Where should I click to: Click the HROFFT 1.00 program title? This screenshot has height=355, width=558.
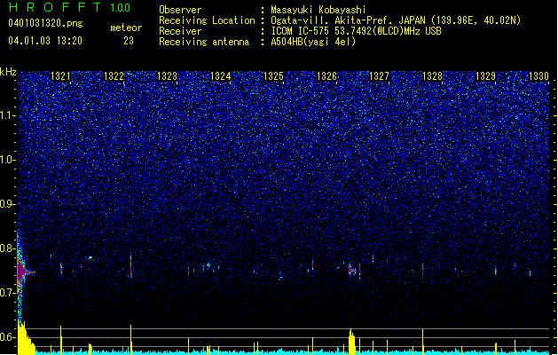[x=70, y=7]
